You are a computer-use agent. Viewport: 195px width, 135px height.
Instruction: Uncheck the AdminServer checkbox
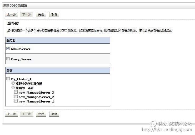tap(8, 48)
